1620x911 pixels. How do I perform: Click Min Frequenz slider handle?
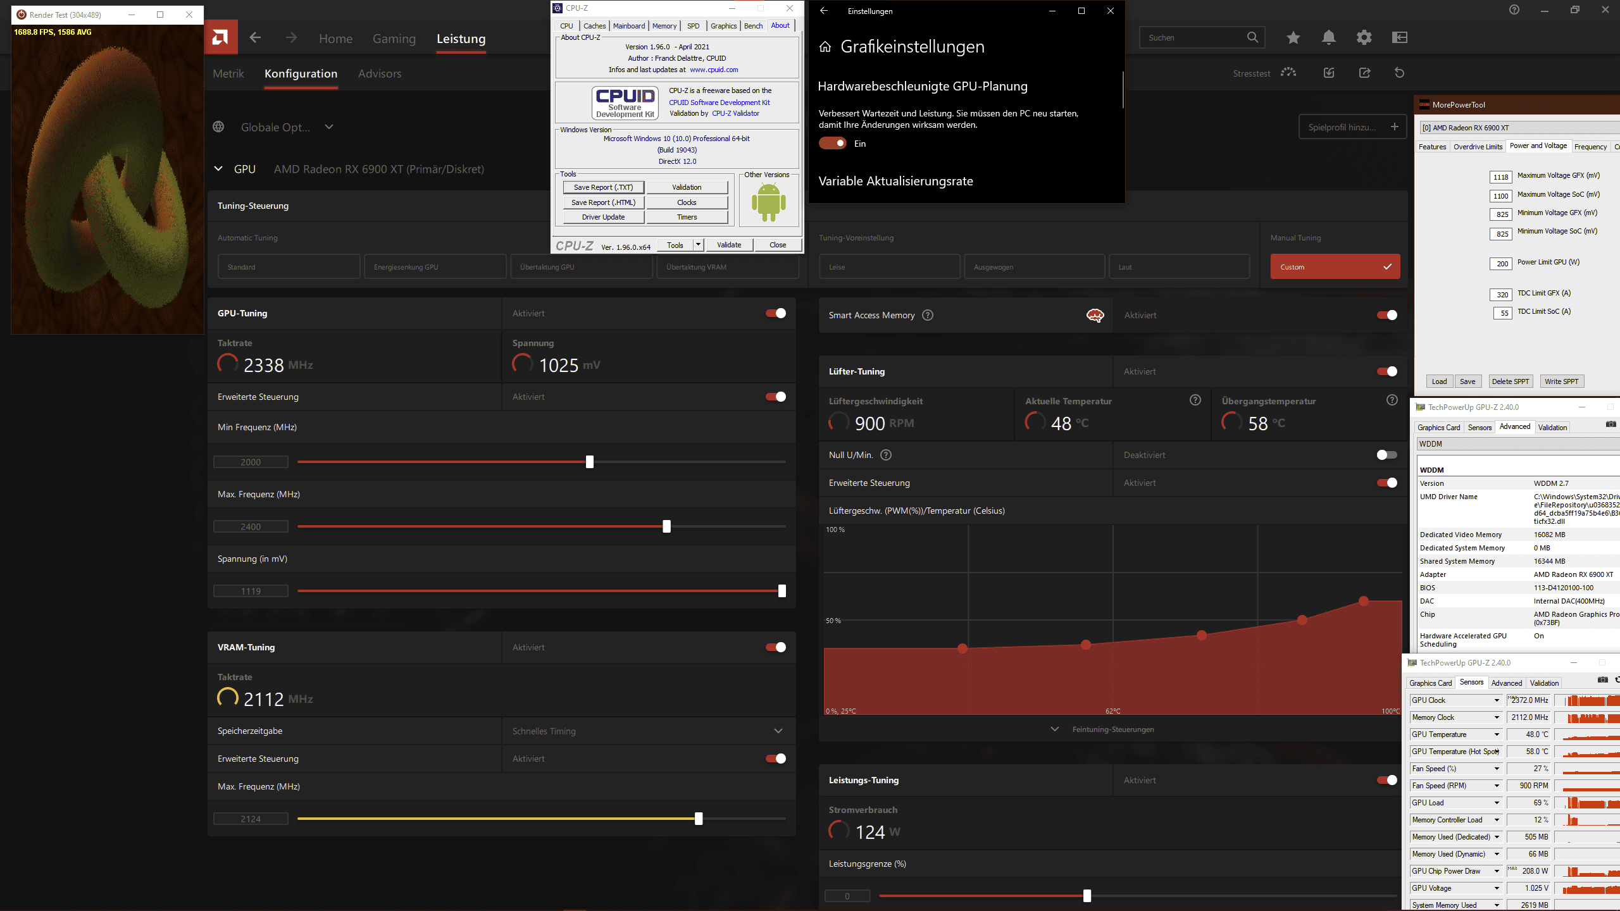pos(590,462)
